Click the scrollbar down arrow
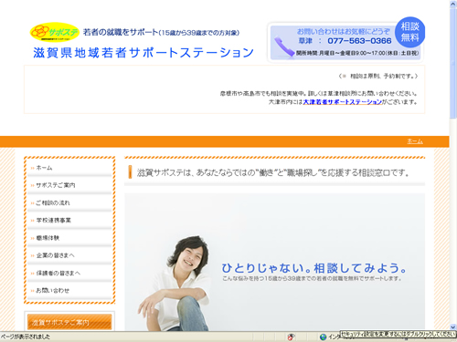The height and width of the screenshot is (342, 457). 453,327
